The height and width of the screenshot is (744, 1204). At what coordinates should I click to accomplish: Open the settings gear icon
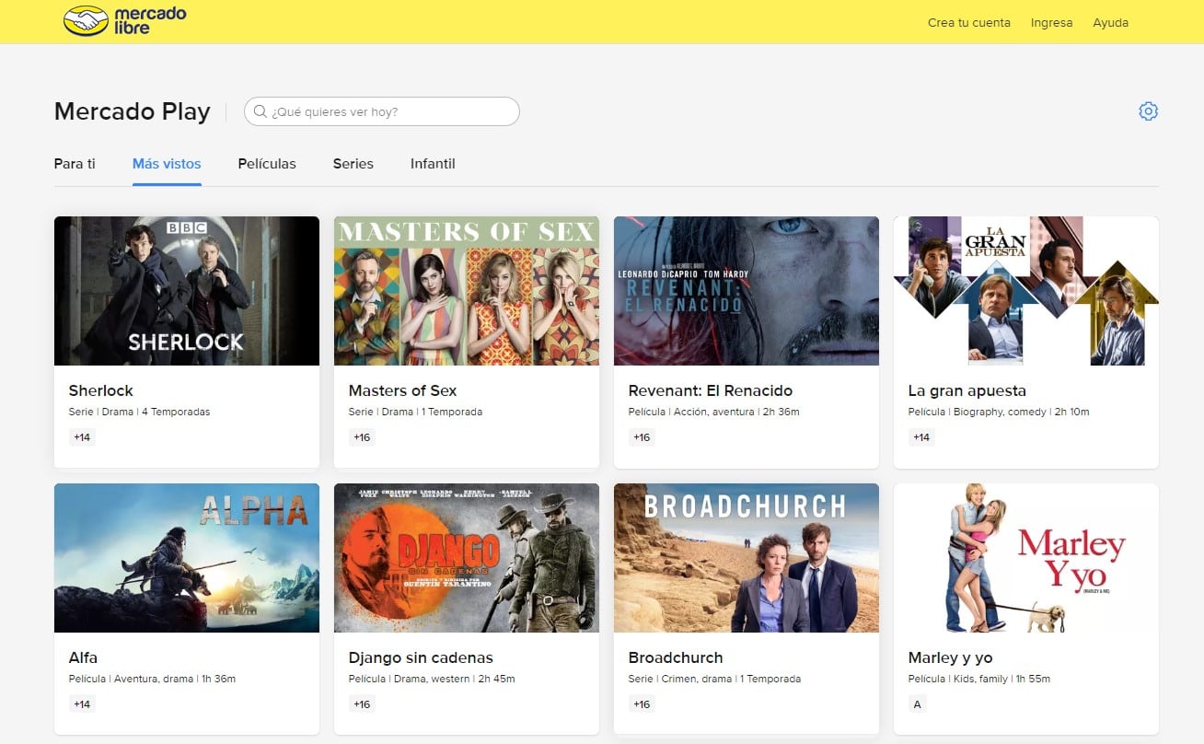click(x=1148, y=111)
